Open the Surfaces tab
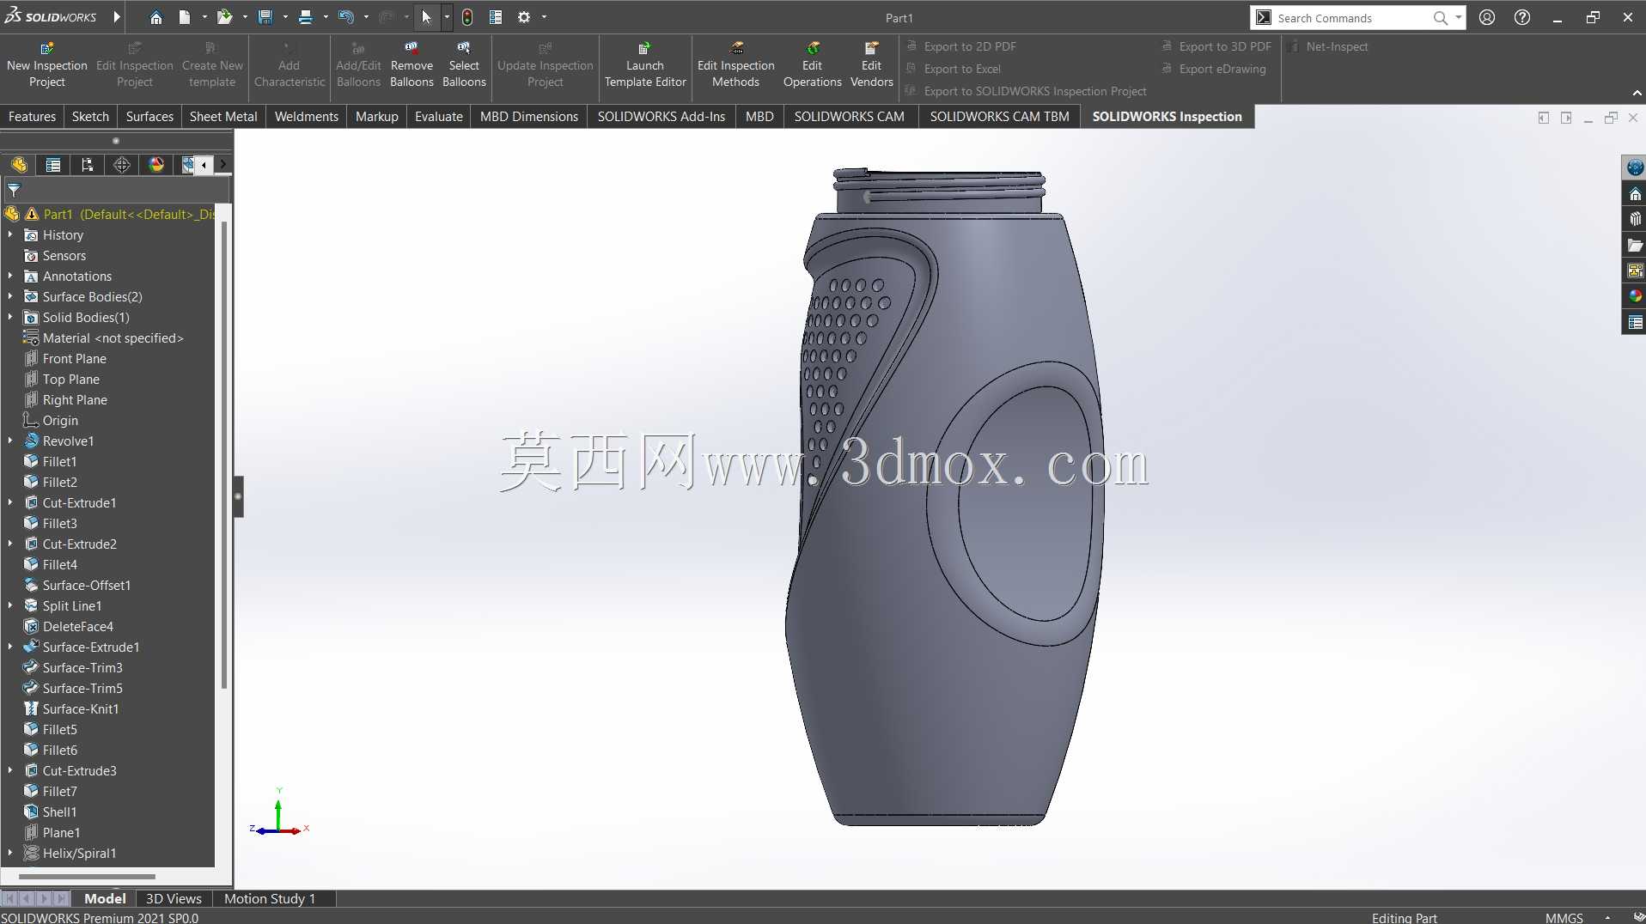Screen dimensions: 1646x924 tap(149, 117)
